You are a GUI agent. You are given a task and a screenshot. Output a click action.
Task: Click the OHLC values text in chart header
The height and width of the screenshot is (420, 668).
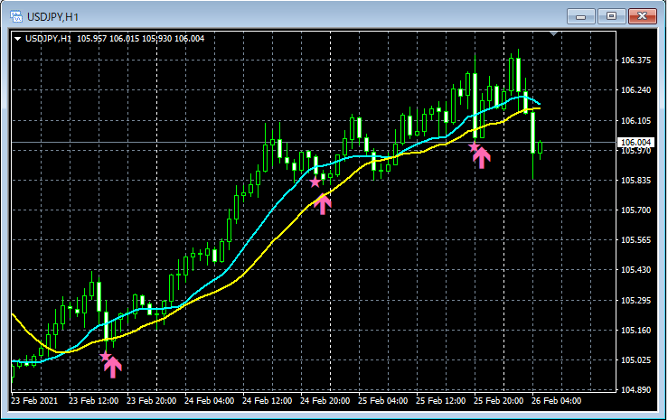point(141,39)
